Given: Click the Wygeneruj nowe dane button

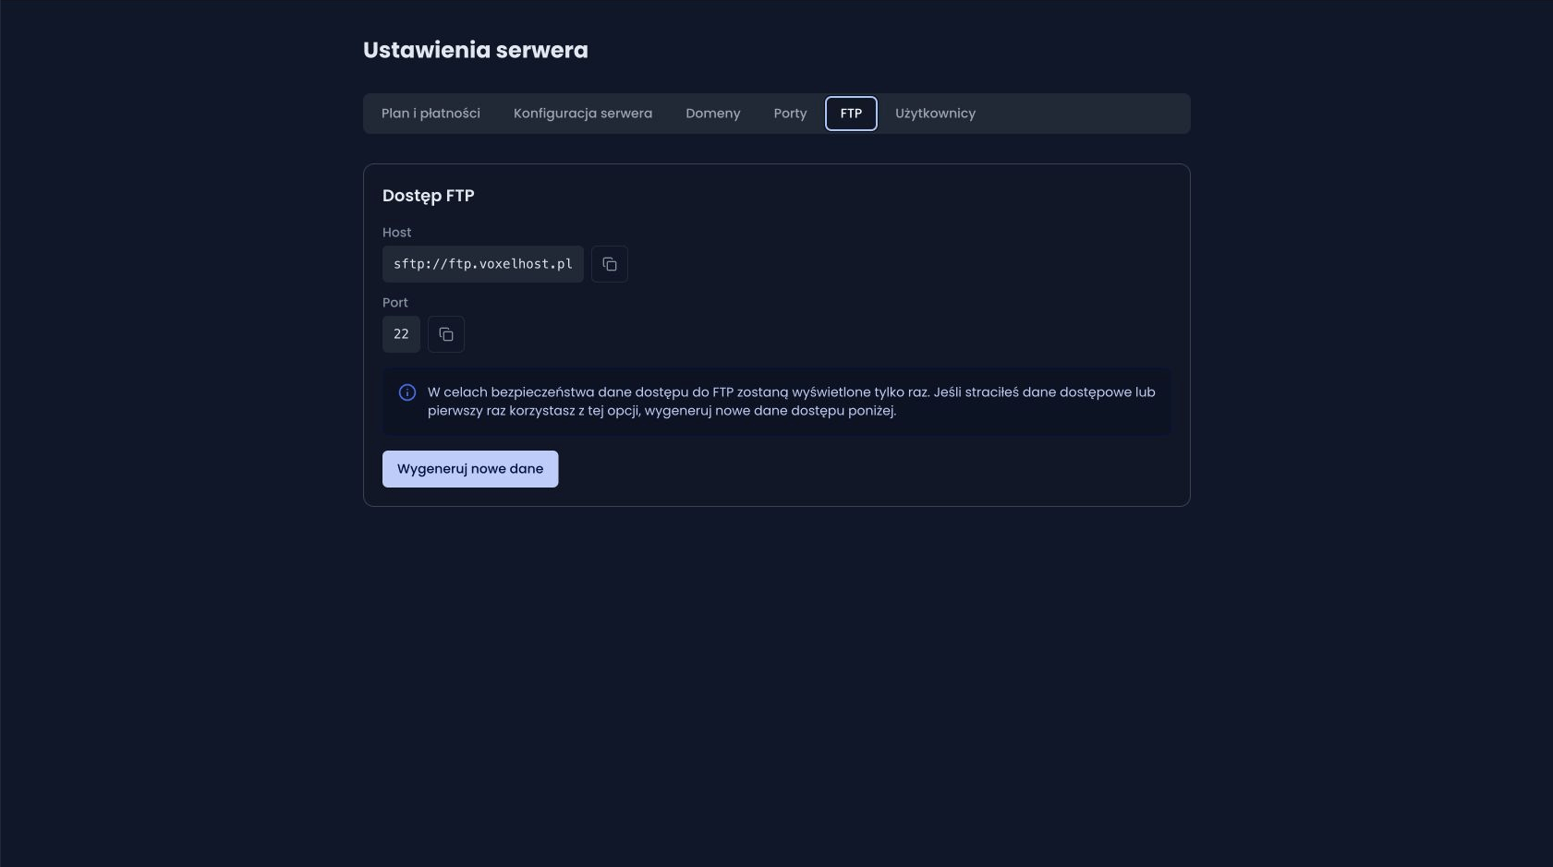Looking at the screenshot, I should [x=470, y=469].
